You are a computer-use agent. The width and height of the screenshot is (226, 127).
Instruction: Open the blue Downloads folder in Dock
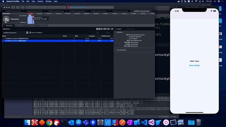point(191,122)
